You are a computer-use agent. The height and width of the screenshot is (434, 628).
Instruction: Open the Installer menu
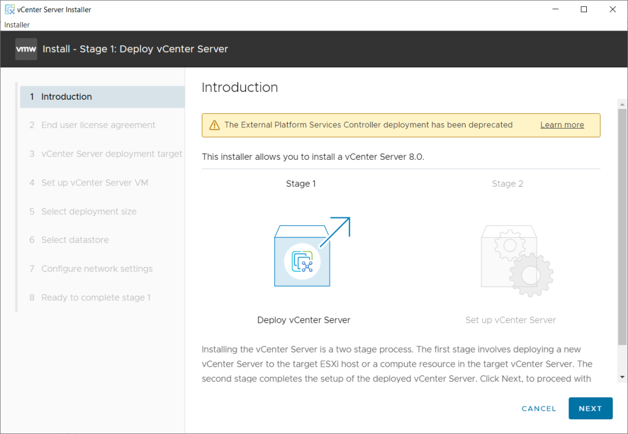coord(17,24)
